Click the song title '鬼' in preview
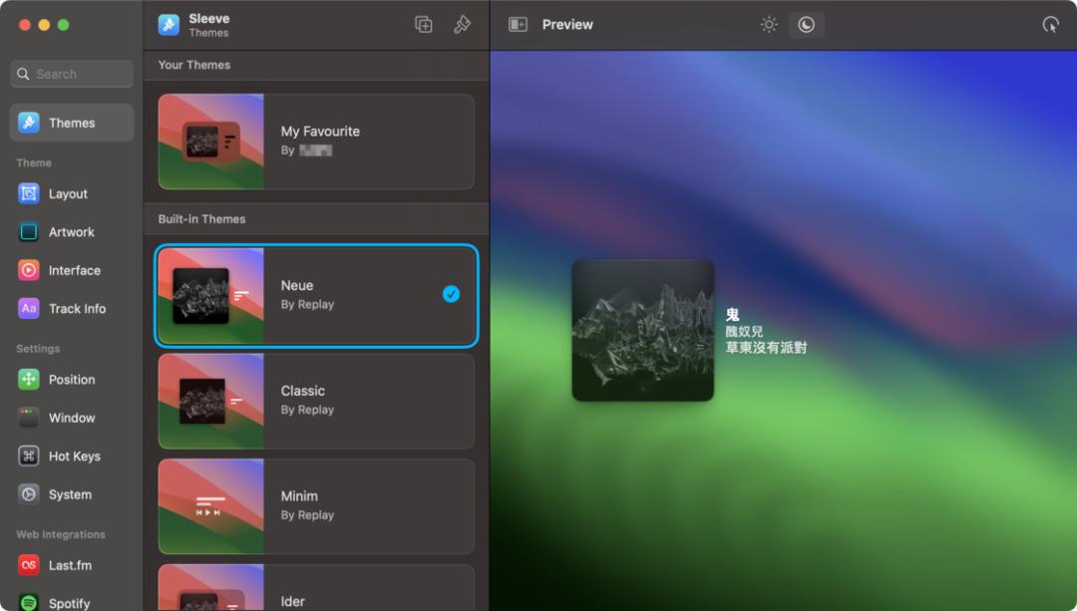The image size is (1077, 611). tap(733, 314)
